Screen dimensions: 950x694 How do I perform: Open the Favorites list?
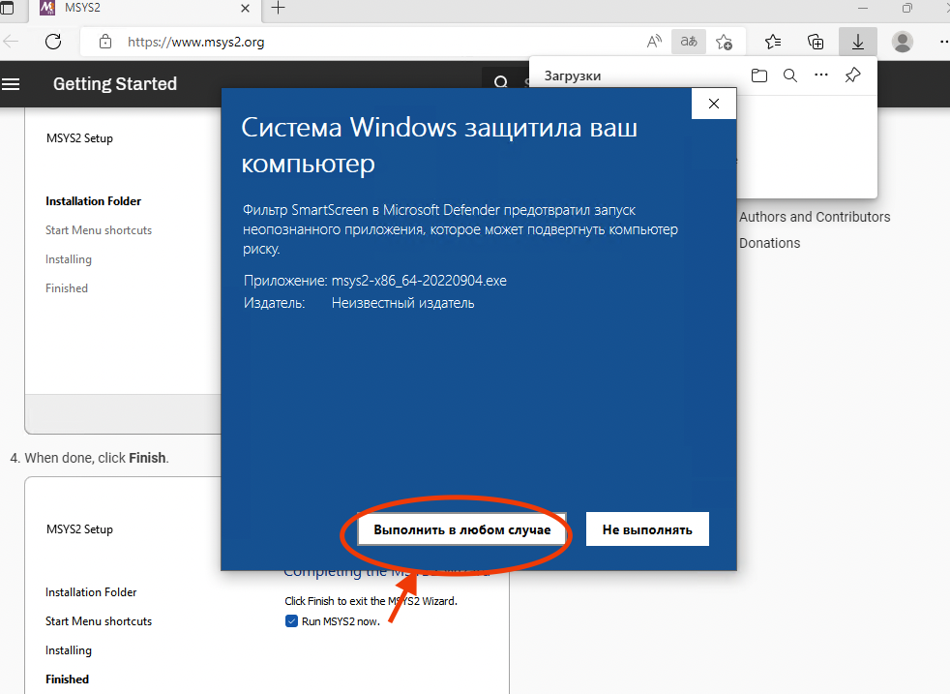pyautogui.click(x=773, y=42)
